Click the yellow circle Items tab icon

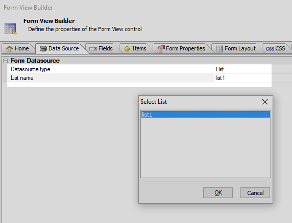click(127, 49)
